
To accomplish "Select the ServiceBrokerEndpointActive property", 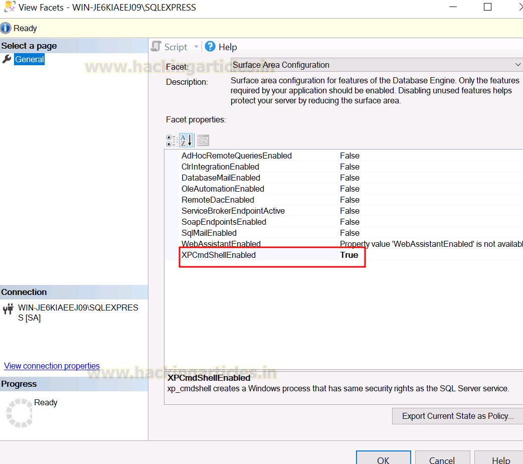I will [233, 211].
